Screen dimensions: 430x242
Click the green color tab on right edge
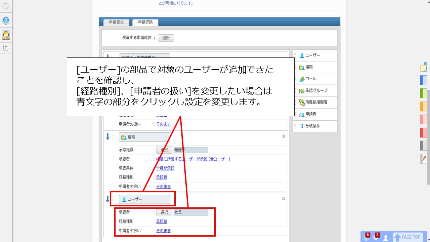pos(423,93)
